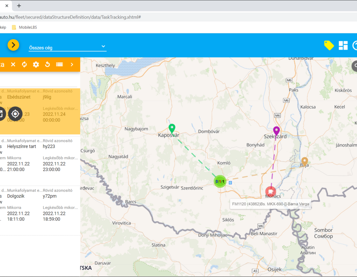This screenshot has width=357, height=277.
Task: Click the yellow tag icon in header
Action: click(329, 46)
